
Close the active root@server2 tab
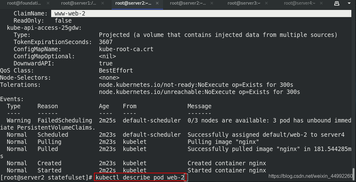pos(157,3)
